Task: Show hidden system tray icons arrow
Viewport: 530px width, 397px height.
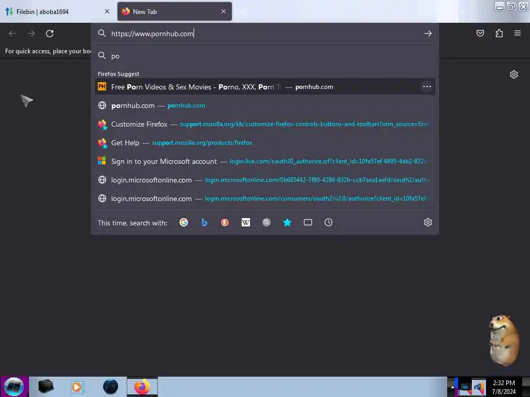Action: (452, 387)
